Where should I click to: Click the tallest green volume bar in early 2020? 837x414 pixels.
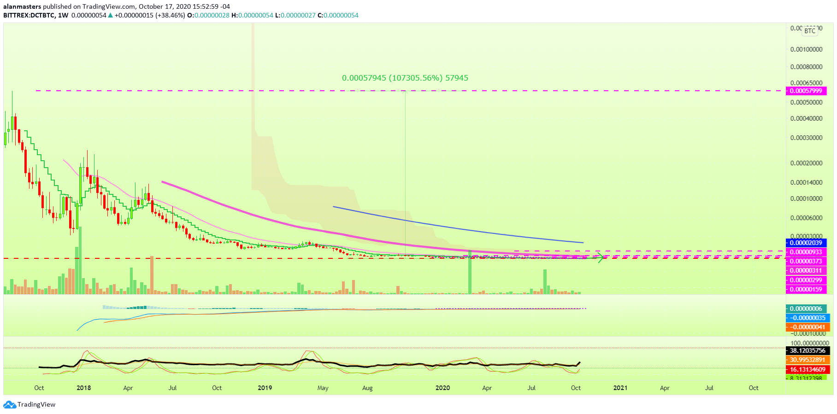[x=470, y=273]
